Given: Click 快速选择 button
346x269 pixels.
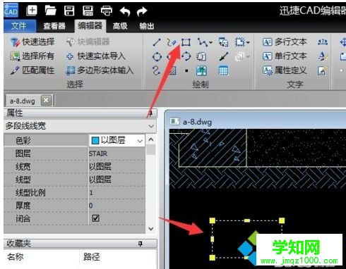Looking at the screenshot, I should (x=32, y=42).
